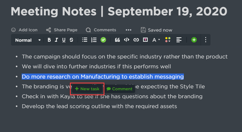Insert a bulleted list
The width and height of the screenshot is (242, 132).
[85, 40]
